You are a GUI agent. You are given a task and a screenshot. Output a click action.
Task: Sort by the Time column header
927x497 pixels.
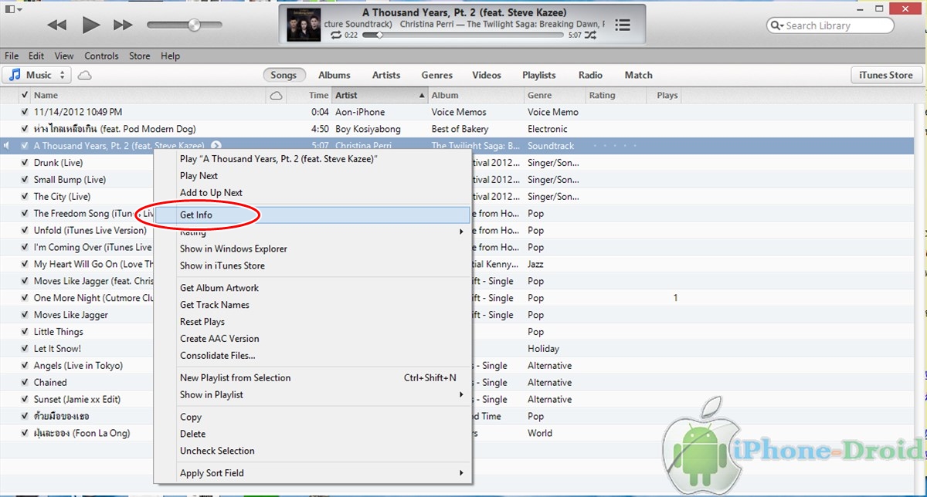pyautogui.click(x=319, y=95)
